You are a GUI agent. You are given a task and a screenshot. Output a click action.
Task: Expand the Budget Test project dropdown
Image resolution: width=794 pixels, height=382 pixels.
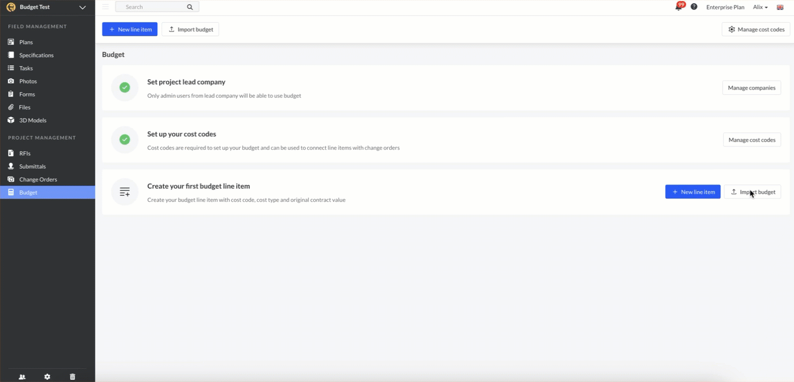pos(82,7)
